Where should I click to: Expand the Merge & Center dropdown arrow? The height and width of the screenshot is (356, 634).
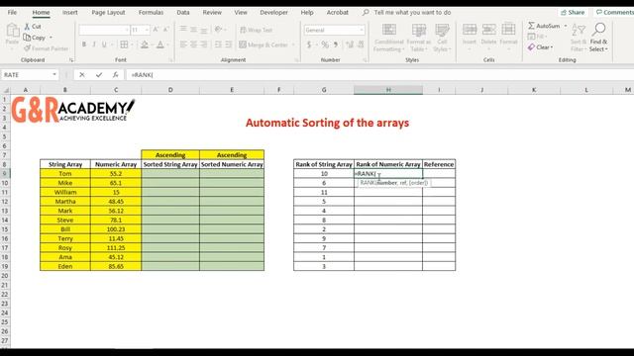click(293, 44)
